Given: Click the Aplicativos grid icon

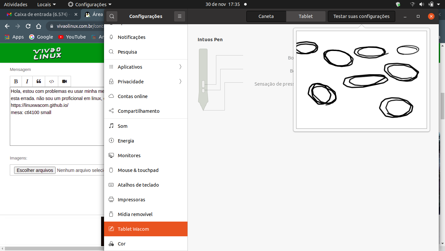Looking at the screenshot, I should tap(111, 67).
